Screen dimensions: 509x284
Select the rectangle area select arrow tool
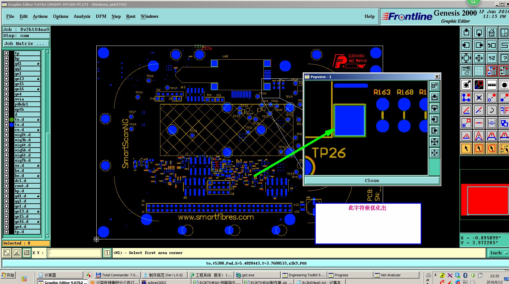[x=479, y=149]
